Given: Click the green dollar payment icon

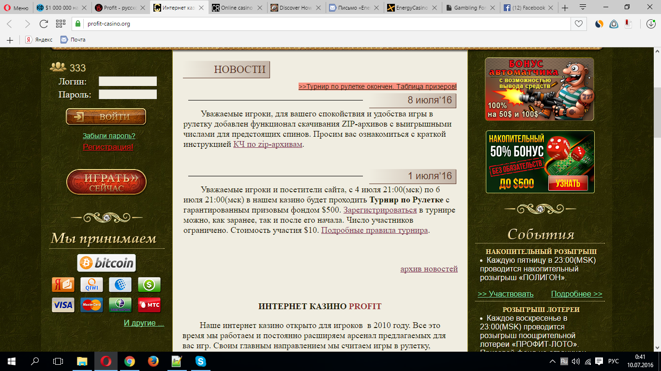Looking at the screenshot, I should [x=149, y=285].
